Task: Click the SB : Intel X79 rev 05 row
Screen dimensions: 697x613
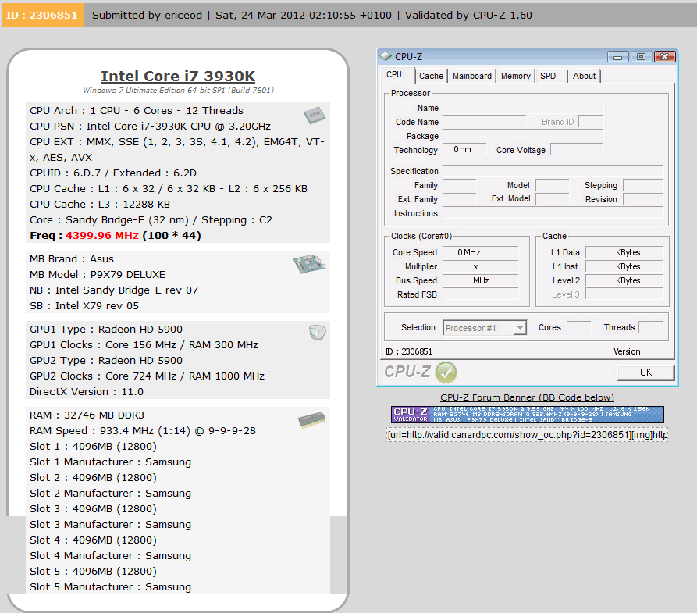Action: pos(84,305)
